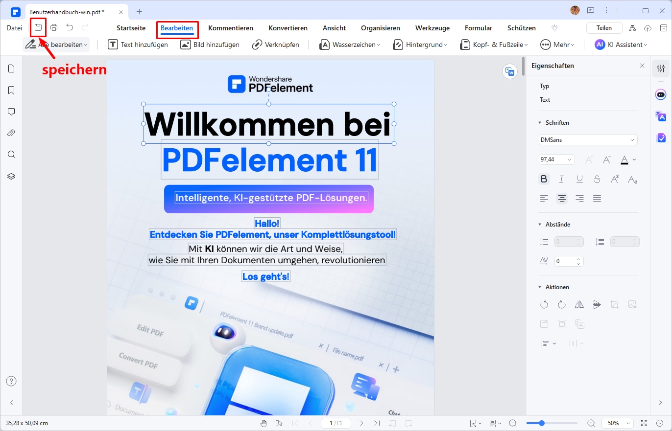Click the checklist icon in right rail
Image resolution: width=672 pixels, height=431 pixels.
661,138
